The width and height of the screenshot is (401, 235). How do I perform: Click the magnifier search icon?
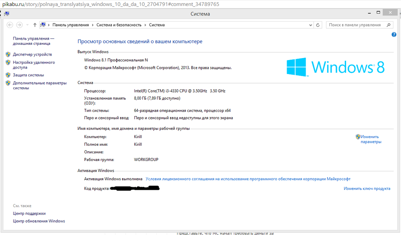coord(388,25)
